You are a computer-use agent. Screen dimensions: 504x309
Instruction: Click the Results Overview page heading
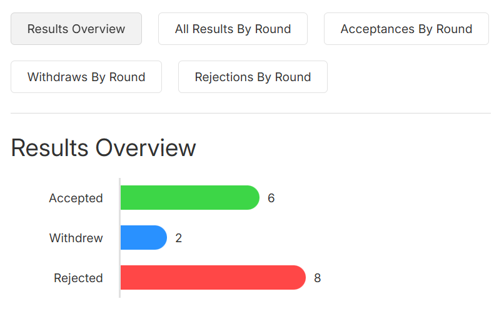(104, 148)
